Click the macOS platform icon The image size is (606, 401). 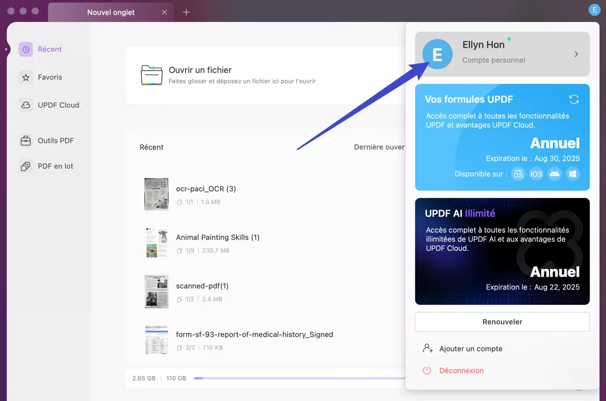click(518, 174)
